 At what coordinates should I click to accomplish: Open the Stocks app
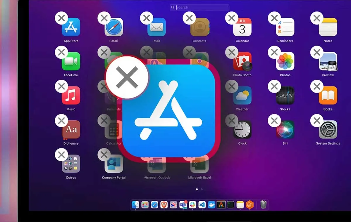pyautogui.click(x=285, y=96)
